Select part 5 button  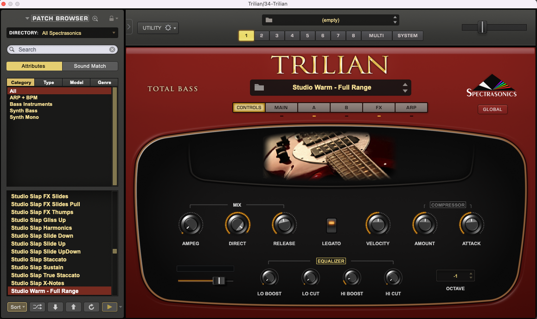tap(307, 36)
